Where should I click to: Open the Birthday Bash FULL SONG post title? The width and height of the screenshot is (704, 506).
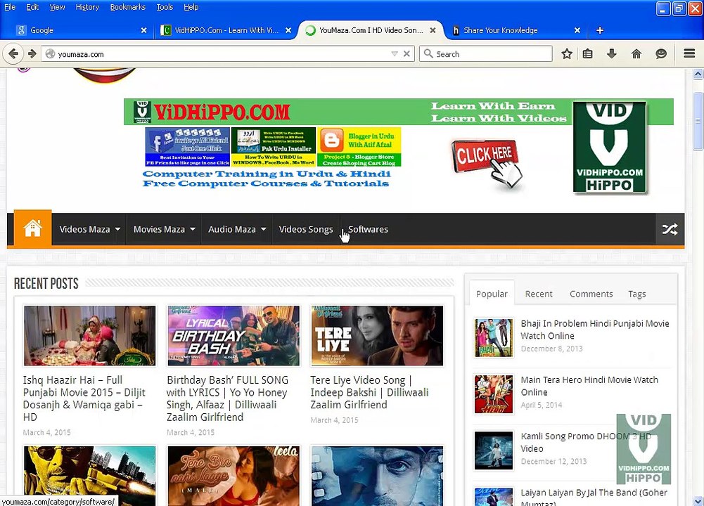[x=227, y=398]
